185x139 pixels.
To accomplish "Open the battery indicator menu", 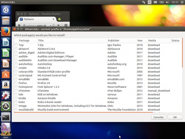I will [x=162, y=2].
